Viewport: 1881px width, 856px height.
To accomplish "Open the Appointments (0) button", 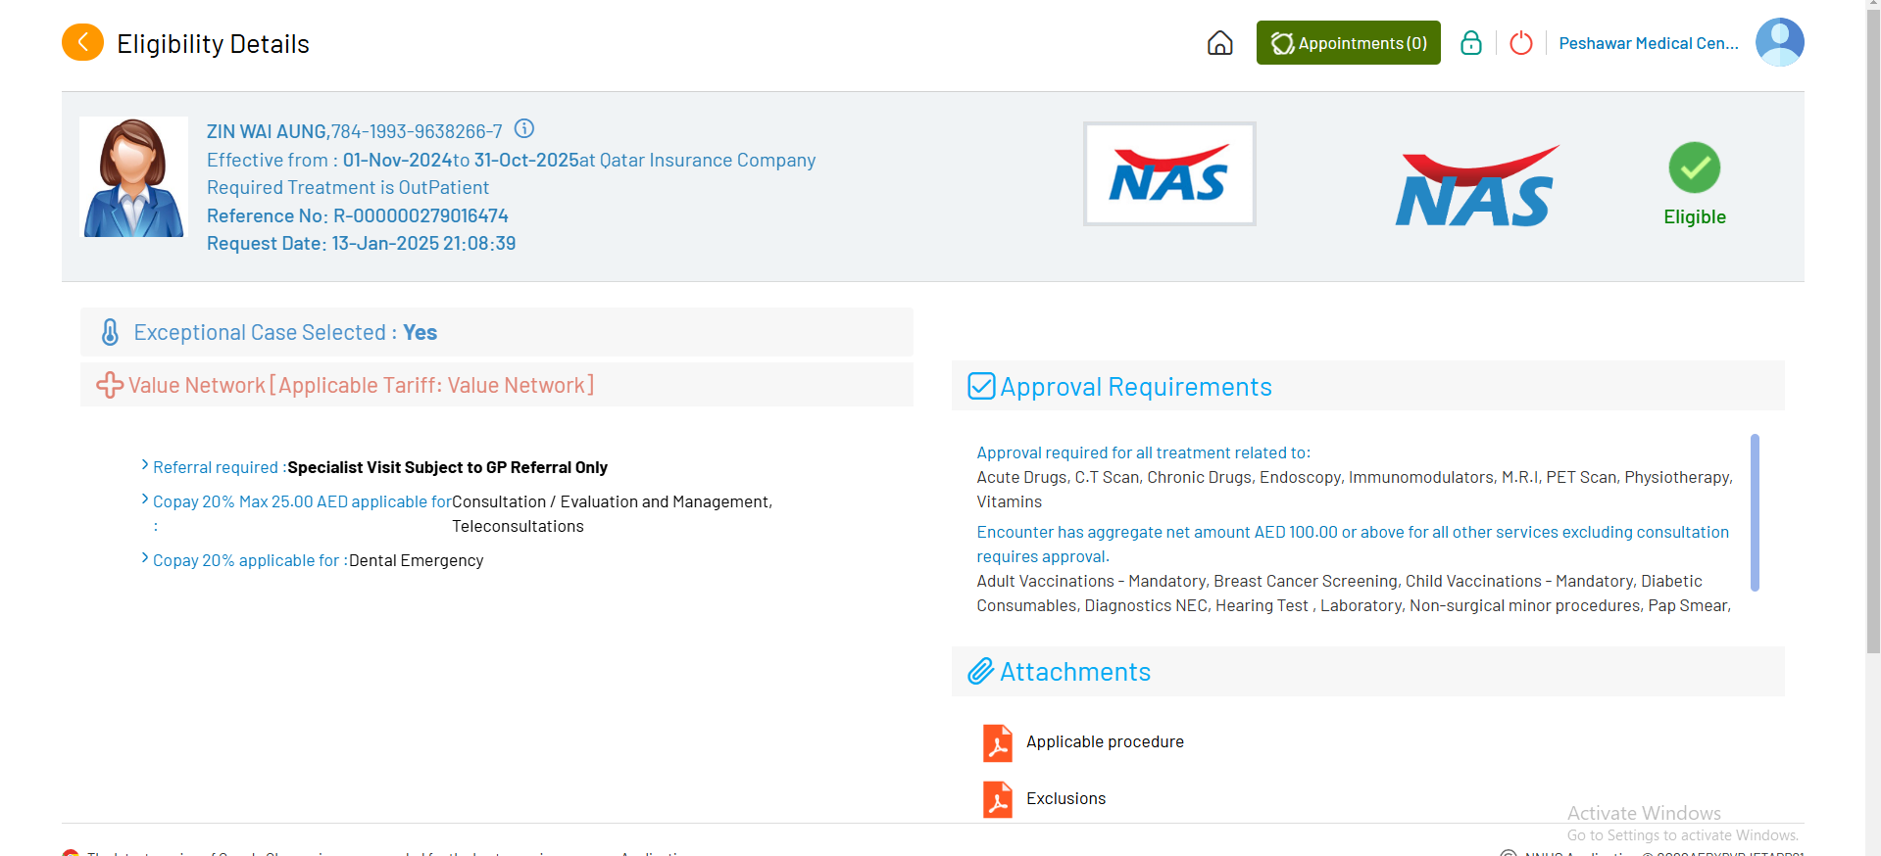I will click(x=1348, y=43).
